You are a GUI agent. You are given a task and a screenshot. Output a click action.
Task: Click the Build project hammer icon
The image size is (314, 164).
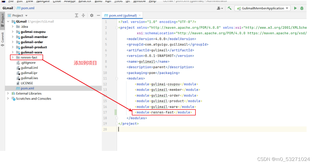click(x=230, y=8)
